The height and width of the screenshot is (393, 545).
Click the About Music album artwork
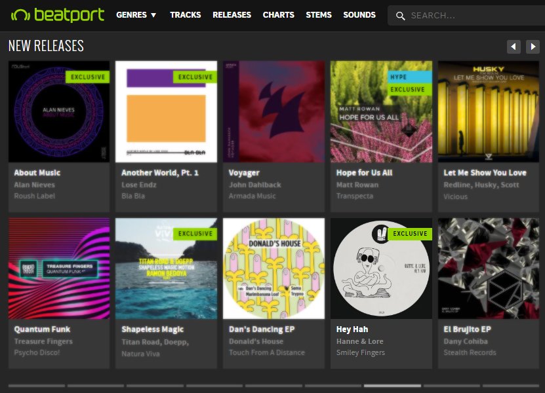click(58, 111)
